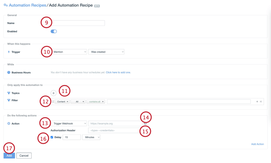Click the Topics funnel icon
The image size is (271, 163).
click(9, 93)
